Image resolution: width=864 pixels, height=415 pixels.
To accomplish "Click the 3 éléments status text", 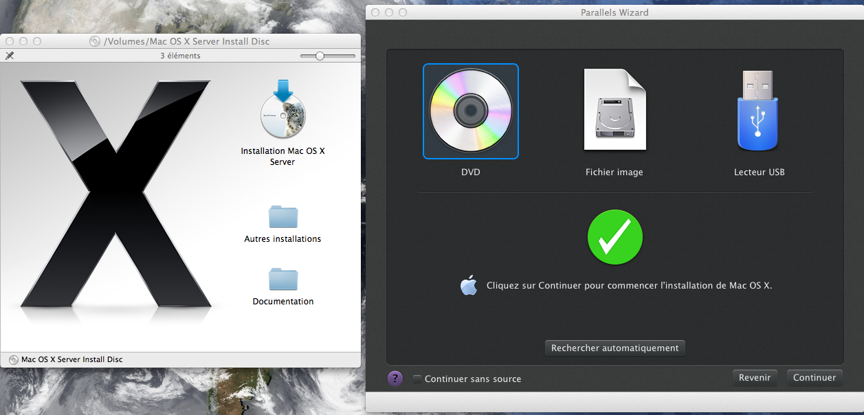I will [x=180, y=56].
